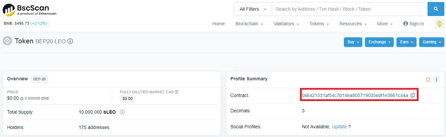
Task: Open the three-dot menu in Profile Summary
Action: (x=436, y=79)
